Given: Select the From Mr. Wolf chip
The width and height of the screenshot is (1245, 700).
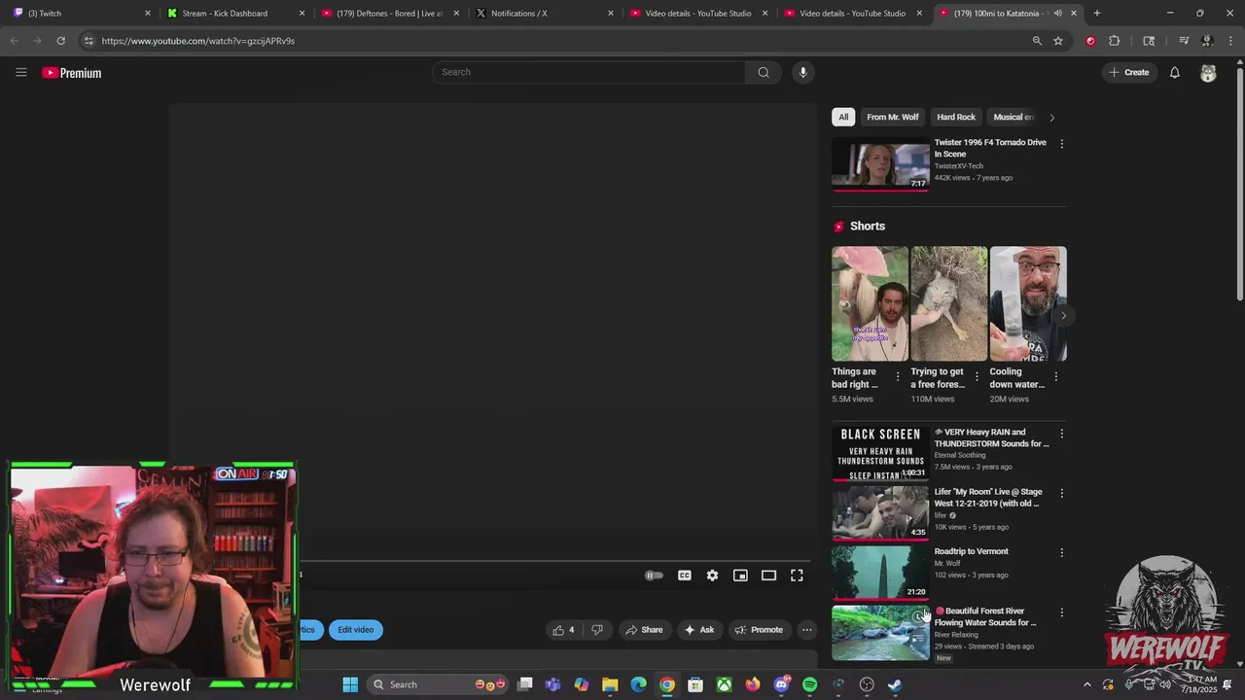Looking at the screenshot, I should tap(893, 117).
